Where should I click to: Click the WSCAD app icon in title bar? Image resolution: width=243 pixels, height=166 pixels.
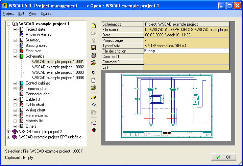coord(4,6)
